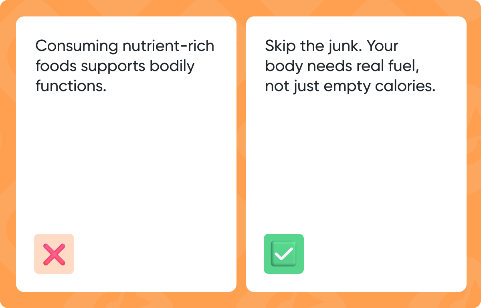
Task: Click the green checkmark icon
Action: (283, 254)
